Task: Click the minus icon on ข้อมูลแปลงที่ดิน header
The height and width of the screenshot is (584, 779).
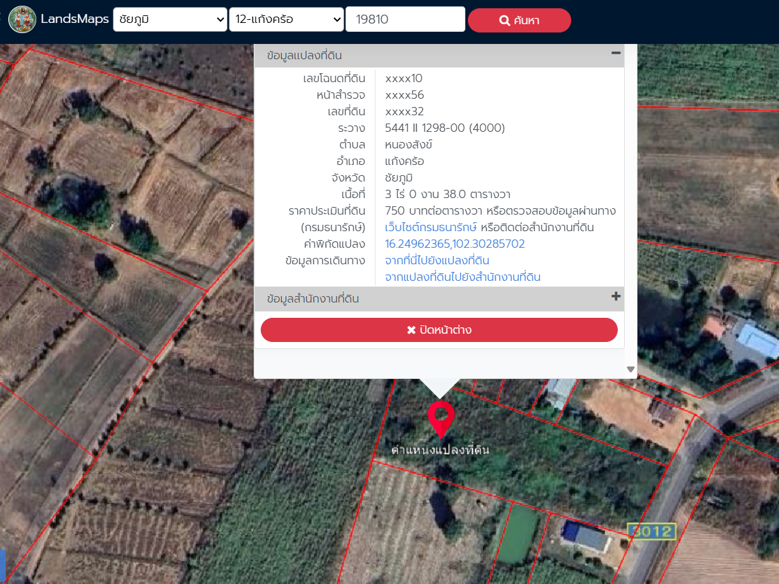Action: tap(616, 54)
